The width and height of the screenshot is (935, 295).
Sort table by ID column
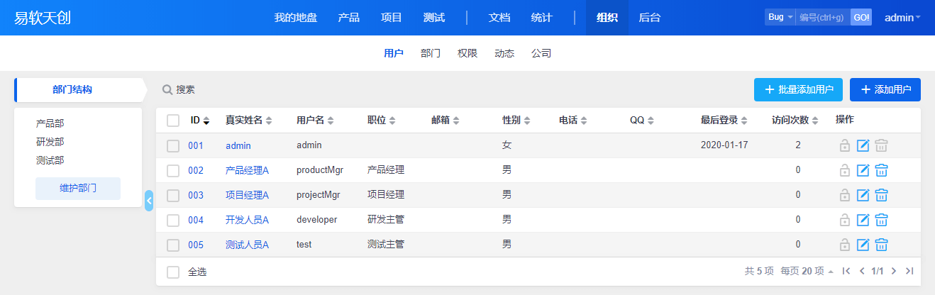point(200,121)
